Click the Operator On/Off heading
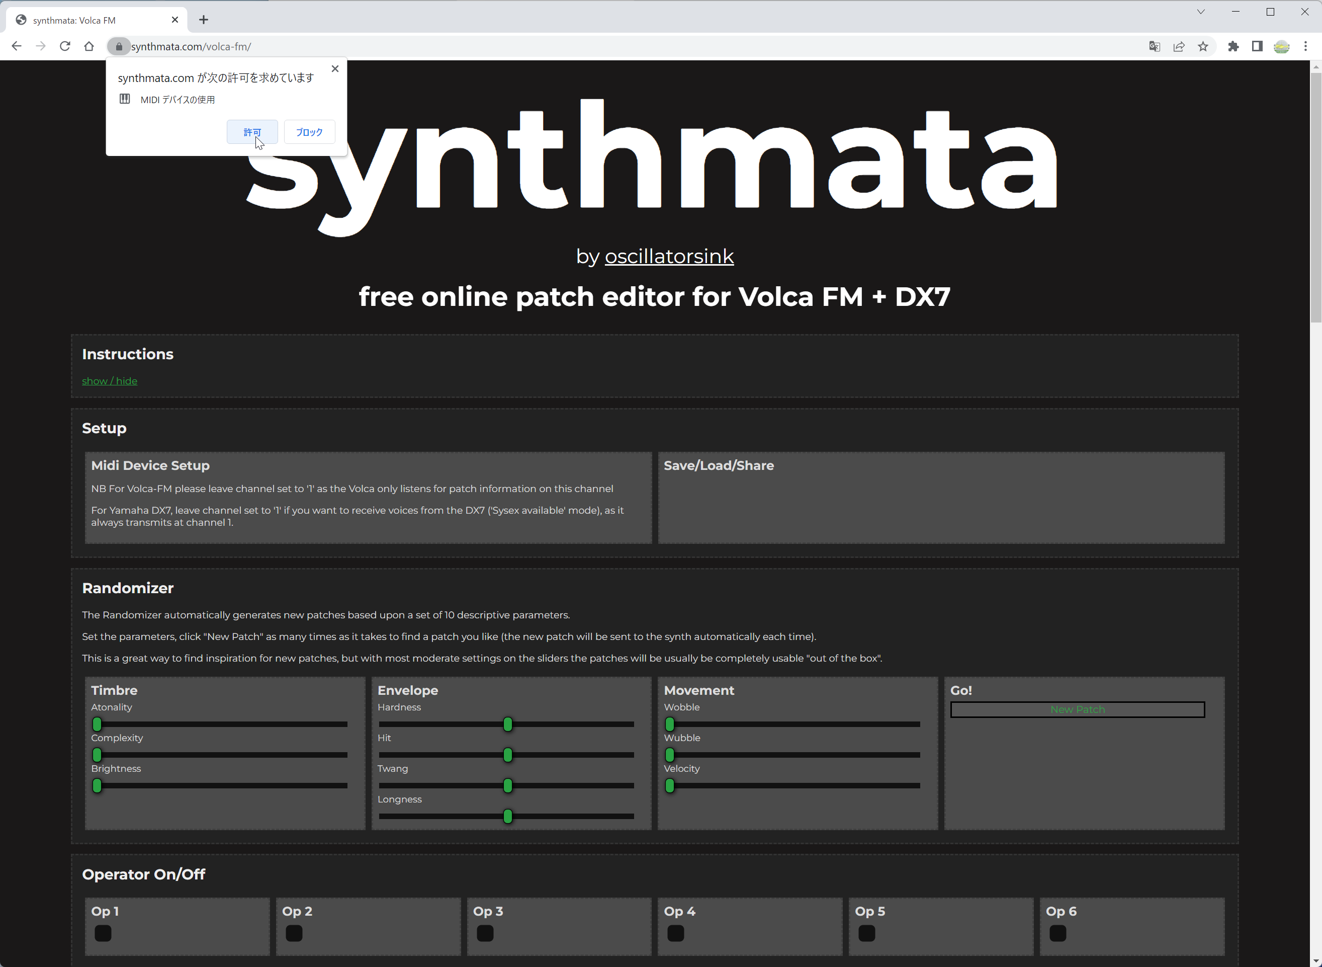The width and height of the screenshot is (1322, 967). [143, 874]
